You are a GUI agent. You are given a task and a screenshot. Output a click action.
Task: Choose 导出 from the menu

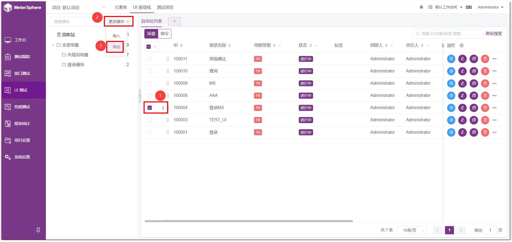pos(116,47)
